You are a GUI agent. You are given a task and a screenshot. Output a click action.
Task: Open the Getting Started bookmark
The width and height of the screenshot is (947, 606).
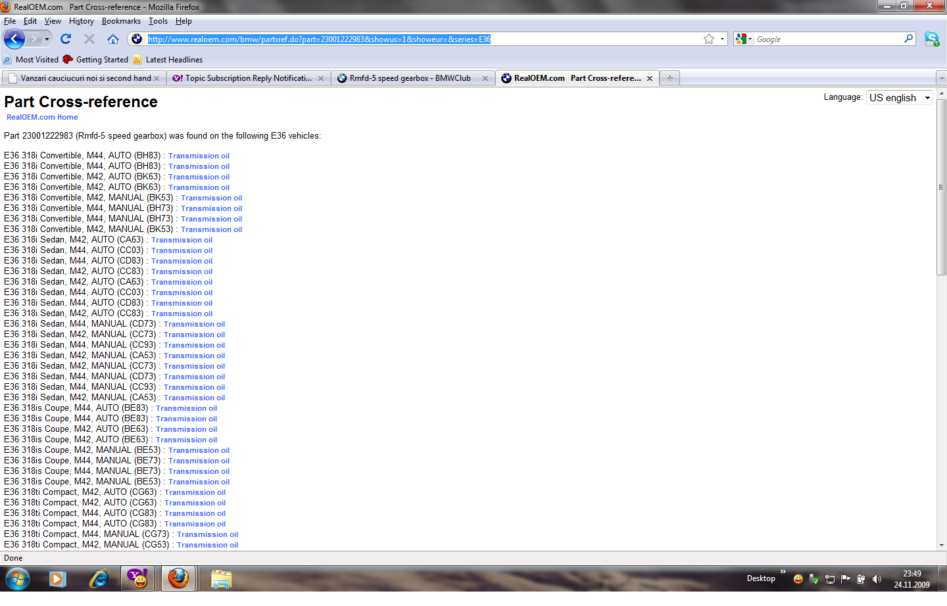pos(95,60)
